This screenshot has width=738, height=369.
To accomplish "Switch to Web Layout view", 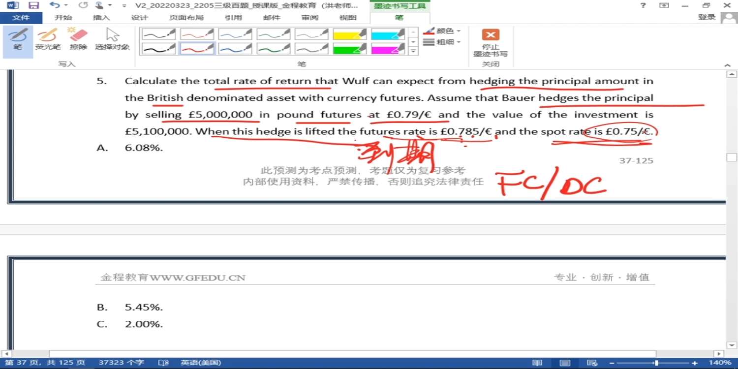I will tap(592, 363).
